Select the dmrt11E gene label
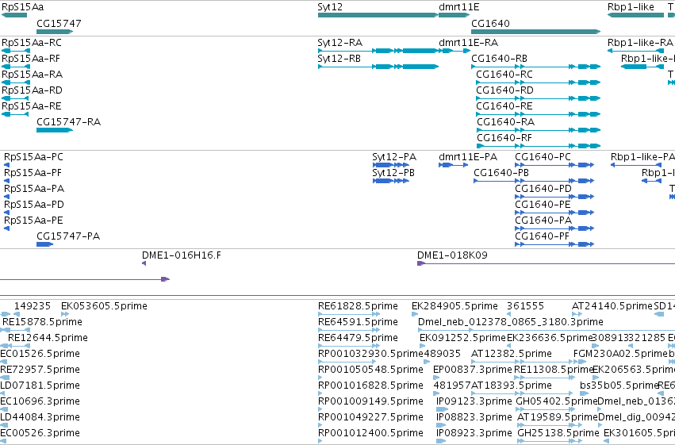The height and width of the screenshot is (445, 675). tap(458, 7)
